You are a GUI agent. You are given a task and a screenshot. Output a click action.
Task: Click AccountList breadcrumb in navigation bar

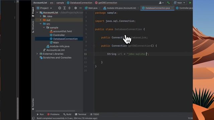tap(40, 3)
